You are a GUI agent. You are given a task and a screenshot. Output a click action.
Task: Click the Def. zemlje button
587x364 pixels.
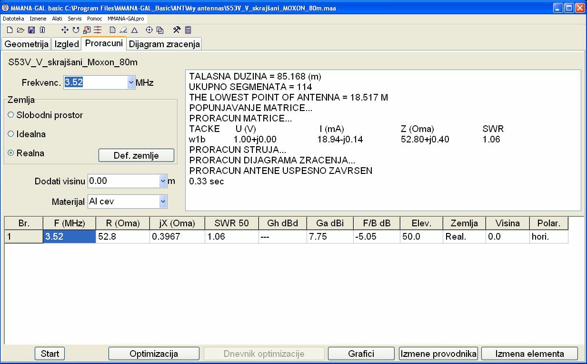click(136, 155)
